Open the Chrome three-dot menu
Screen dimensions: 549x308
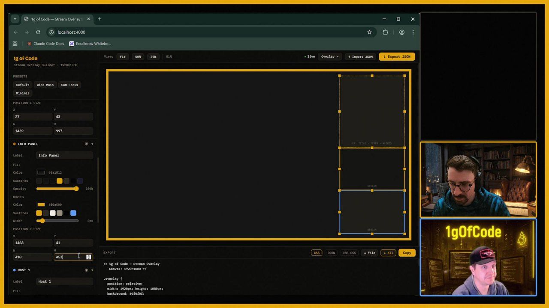pos(413,32)
